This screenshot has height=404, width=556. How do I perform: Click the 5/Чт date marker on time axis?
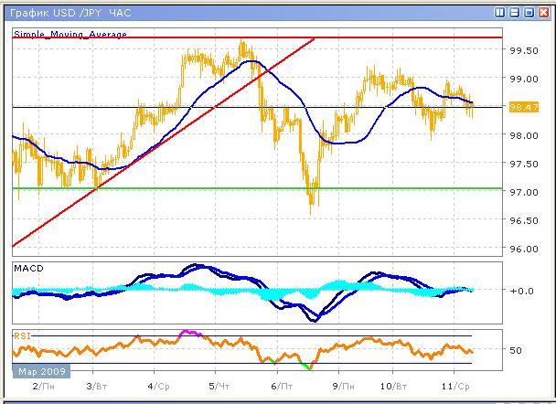[219, 388]
